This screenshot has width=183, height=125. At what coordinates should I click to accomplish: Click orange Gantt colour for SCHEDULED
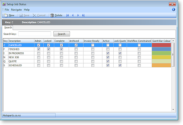tap(161, 65)
